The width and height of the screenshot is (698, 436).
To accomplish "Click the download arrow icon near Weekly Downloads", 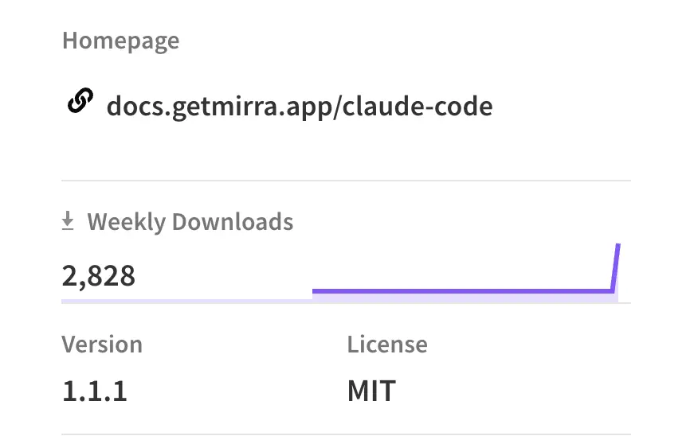I will tap(69, 221).
